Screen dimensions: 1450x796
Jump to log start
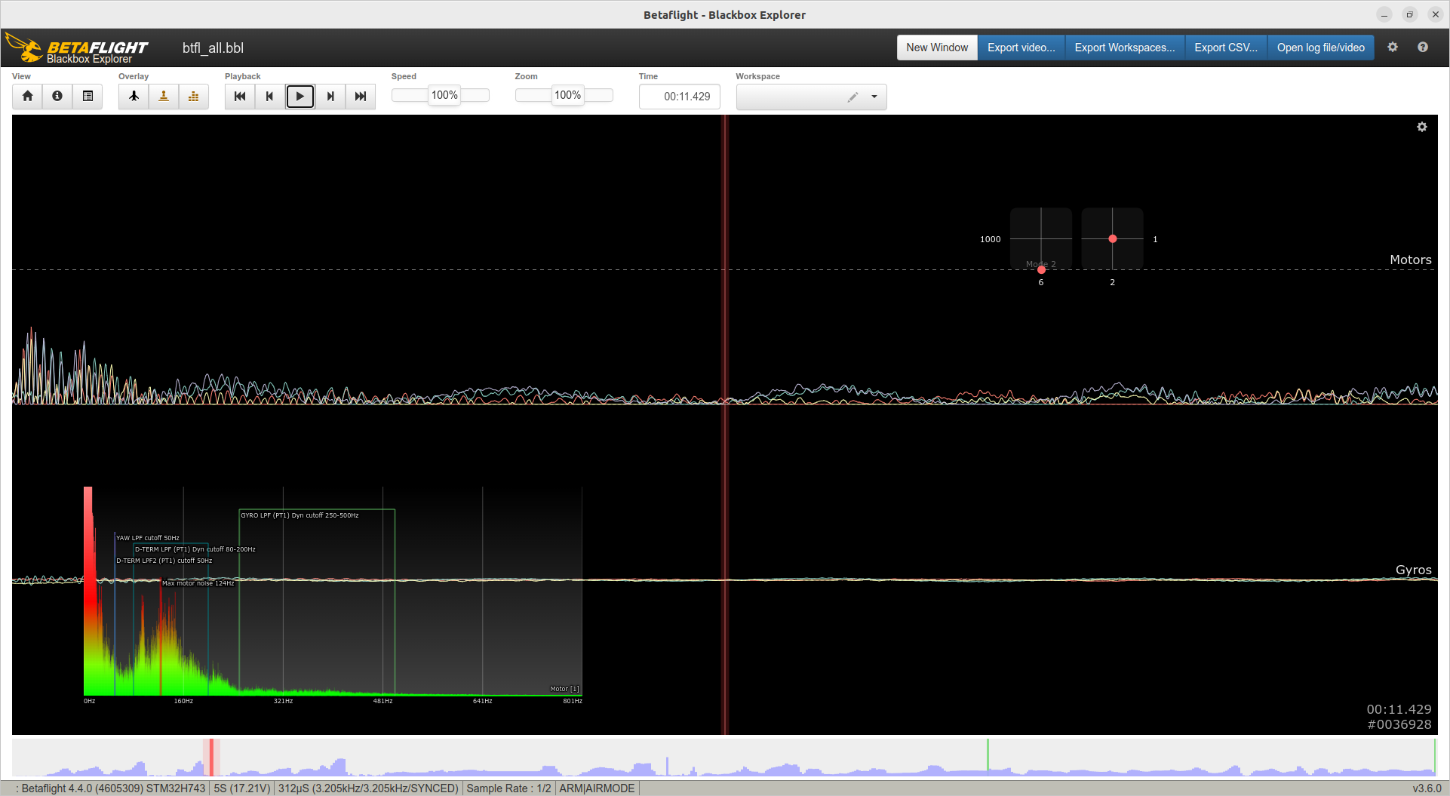click(240, 96)
